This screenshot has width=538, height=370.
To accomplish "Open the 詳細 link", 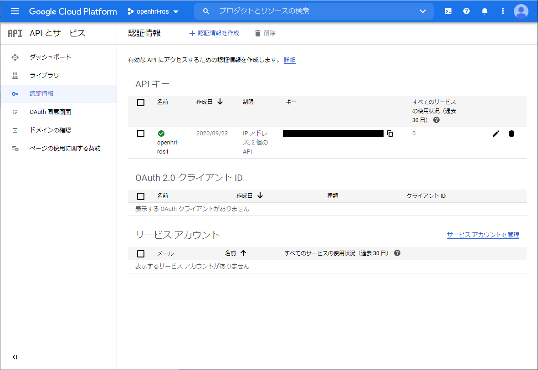I will [x=290, y=60].
